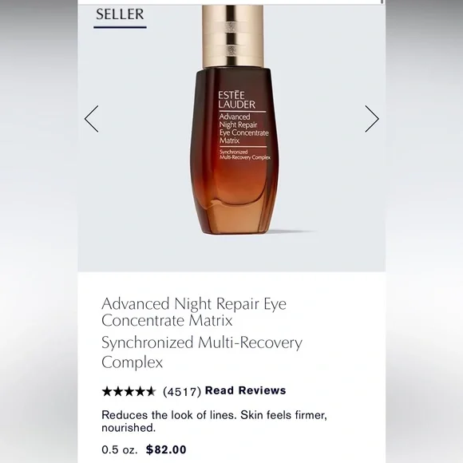Open the Read Reviews link

[245, 390]
